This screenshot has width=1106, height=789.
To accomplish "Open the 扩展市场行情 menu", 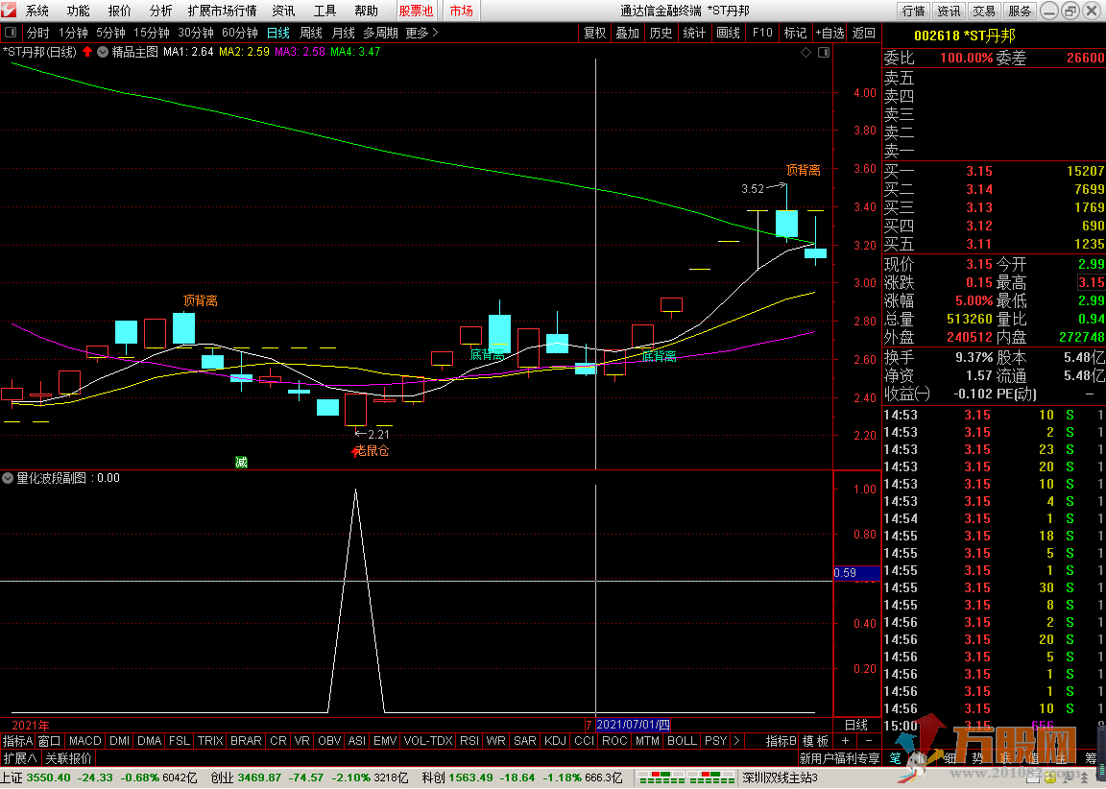I will click(x=222, y=11).
